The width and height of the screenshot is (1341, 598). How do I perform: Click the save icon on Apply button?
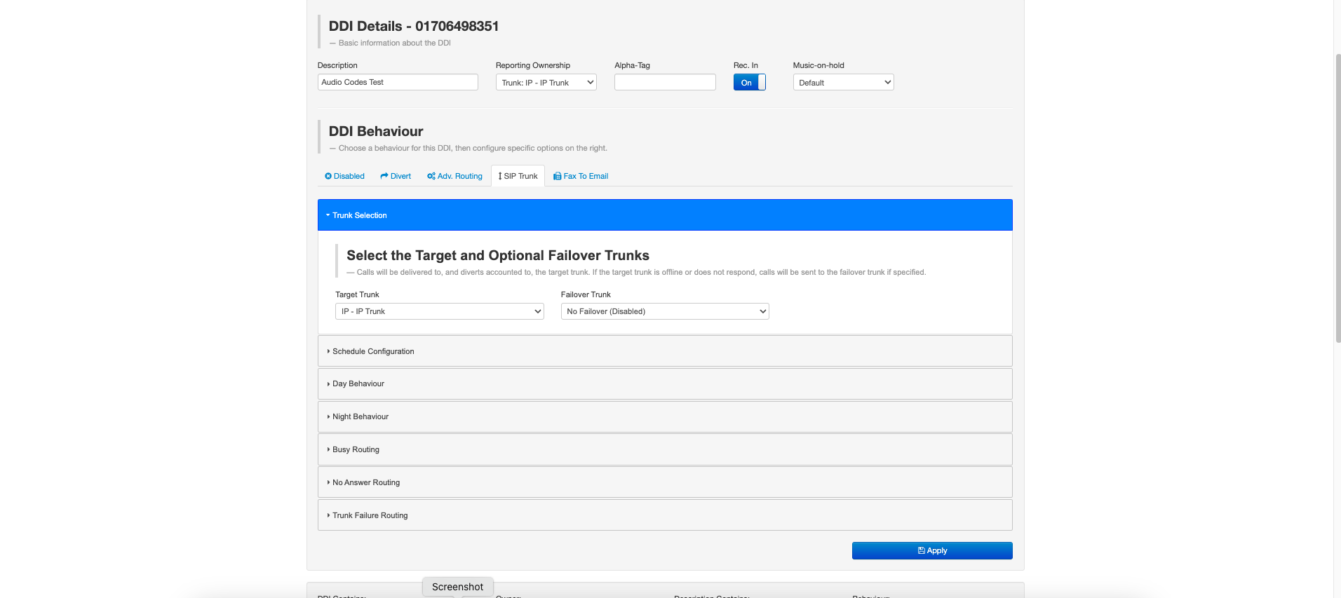coord(921,551)
